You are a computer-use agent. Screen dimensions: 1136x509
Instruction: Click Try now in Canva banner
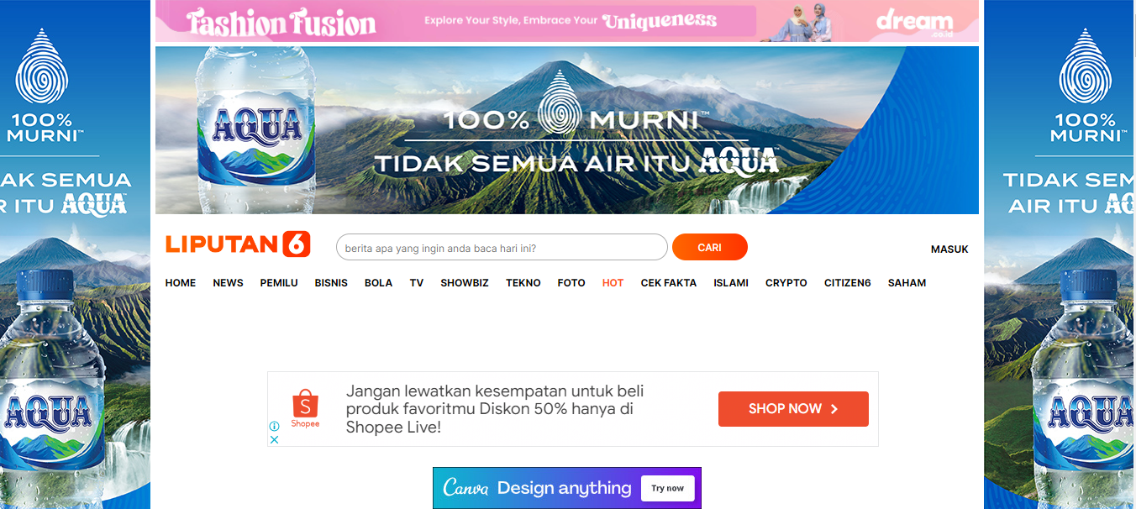668,488
